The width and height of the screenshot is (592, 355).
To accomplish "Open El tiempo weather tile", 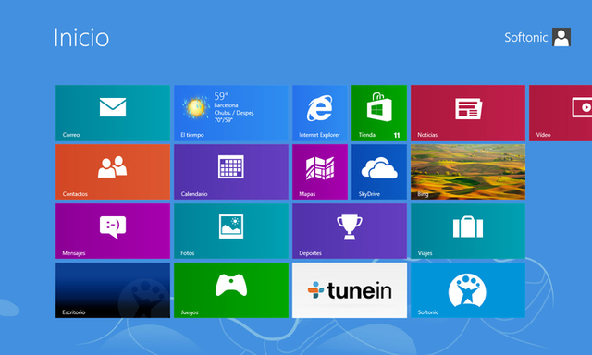I will (x=230, y=113).
